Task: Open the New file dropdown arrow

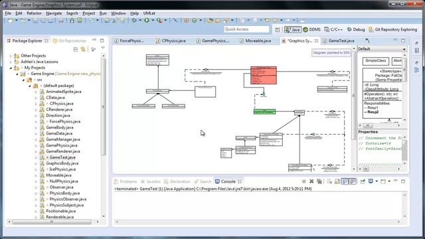Action: pos(16,21)
